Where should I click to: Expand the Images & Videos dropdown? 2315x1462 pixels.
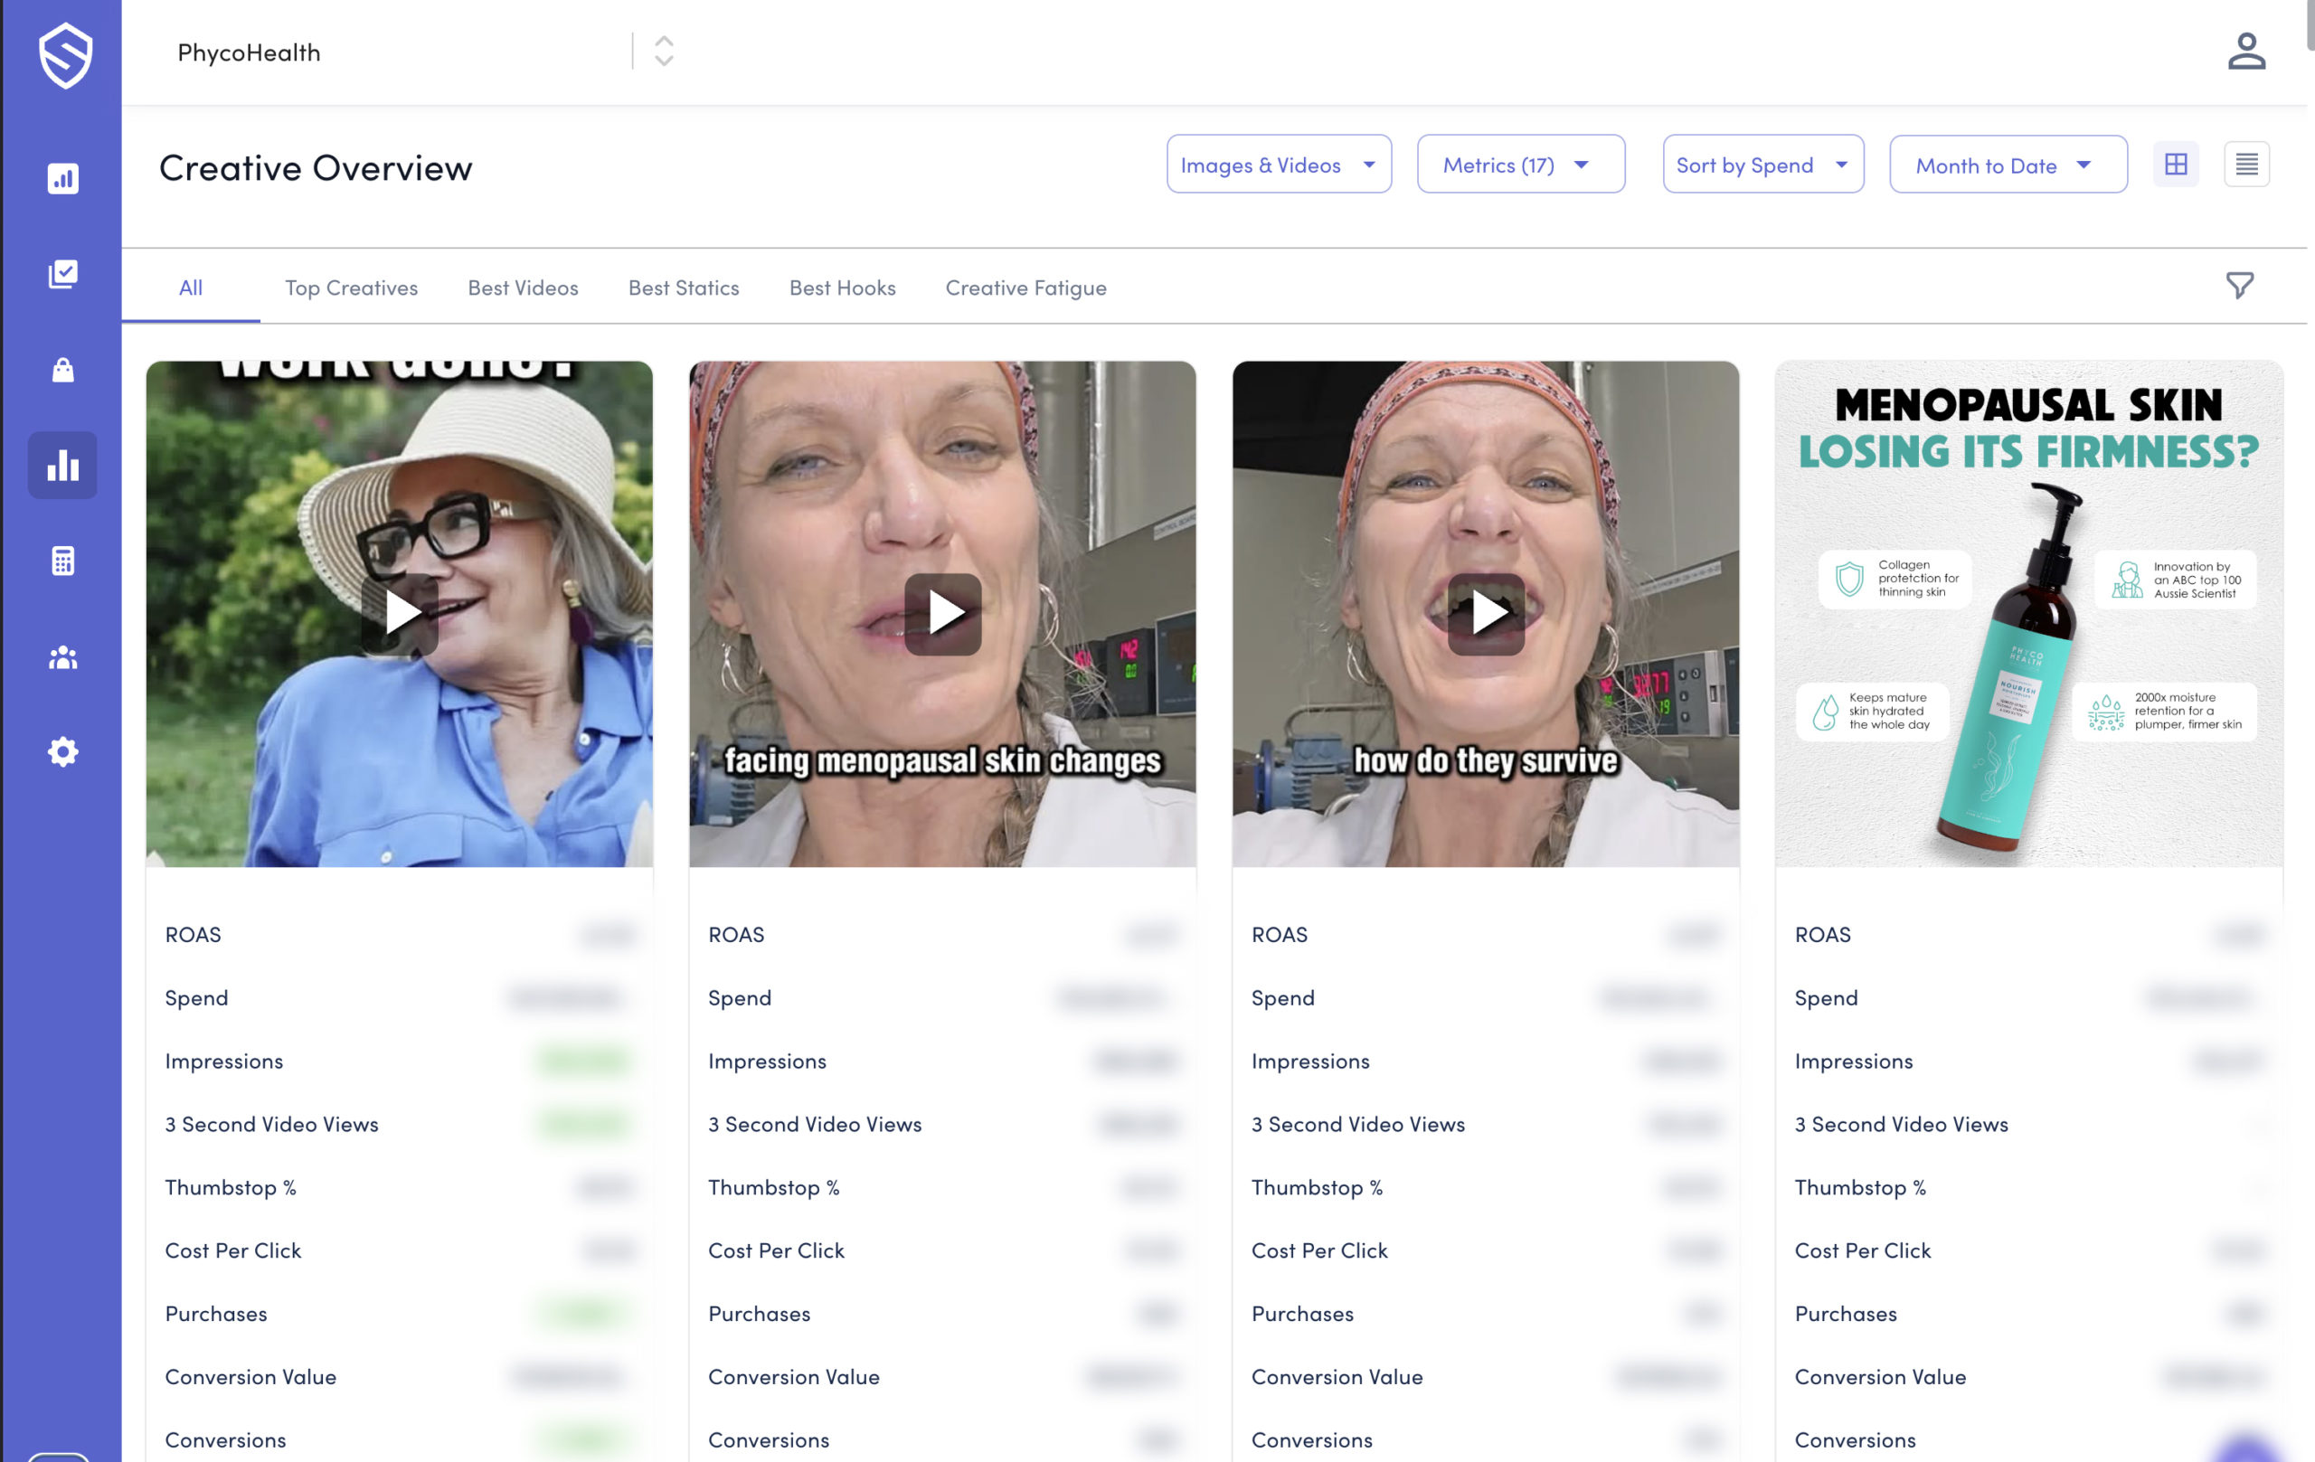coord(1278,165)
